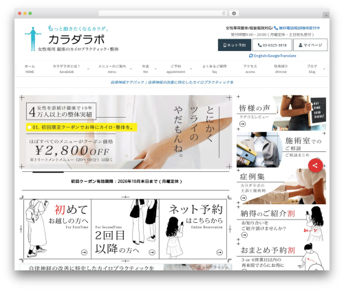
Task: Click the 03-6323-3818 phone button
Action: pyautogui.click(x=272, y=45)
